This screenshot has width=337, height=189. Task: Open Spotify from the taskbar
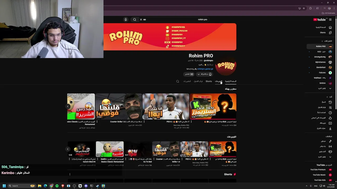57,186
